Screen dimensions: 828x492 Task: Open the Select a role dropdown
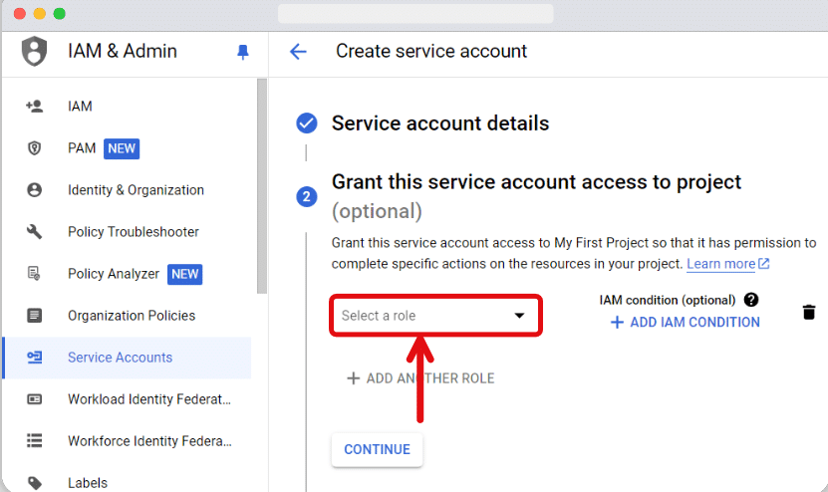pyautogui.click(x=435, y=316)
